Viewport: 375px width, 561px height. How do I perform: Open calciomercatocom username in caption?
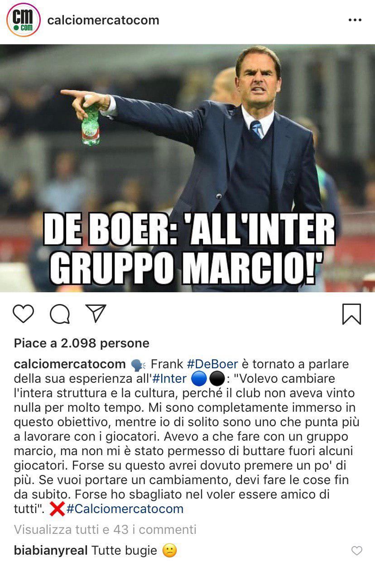coord(70,364)
